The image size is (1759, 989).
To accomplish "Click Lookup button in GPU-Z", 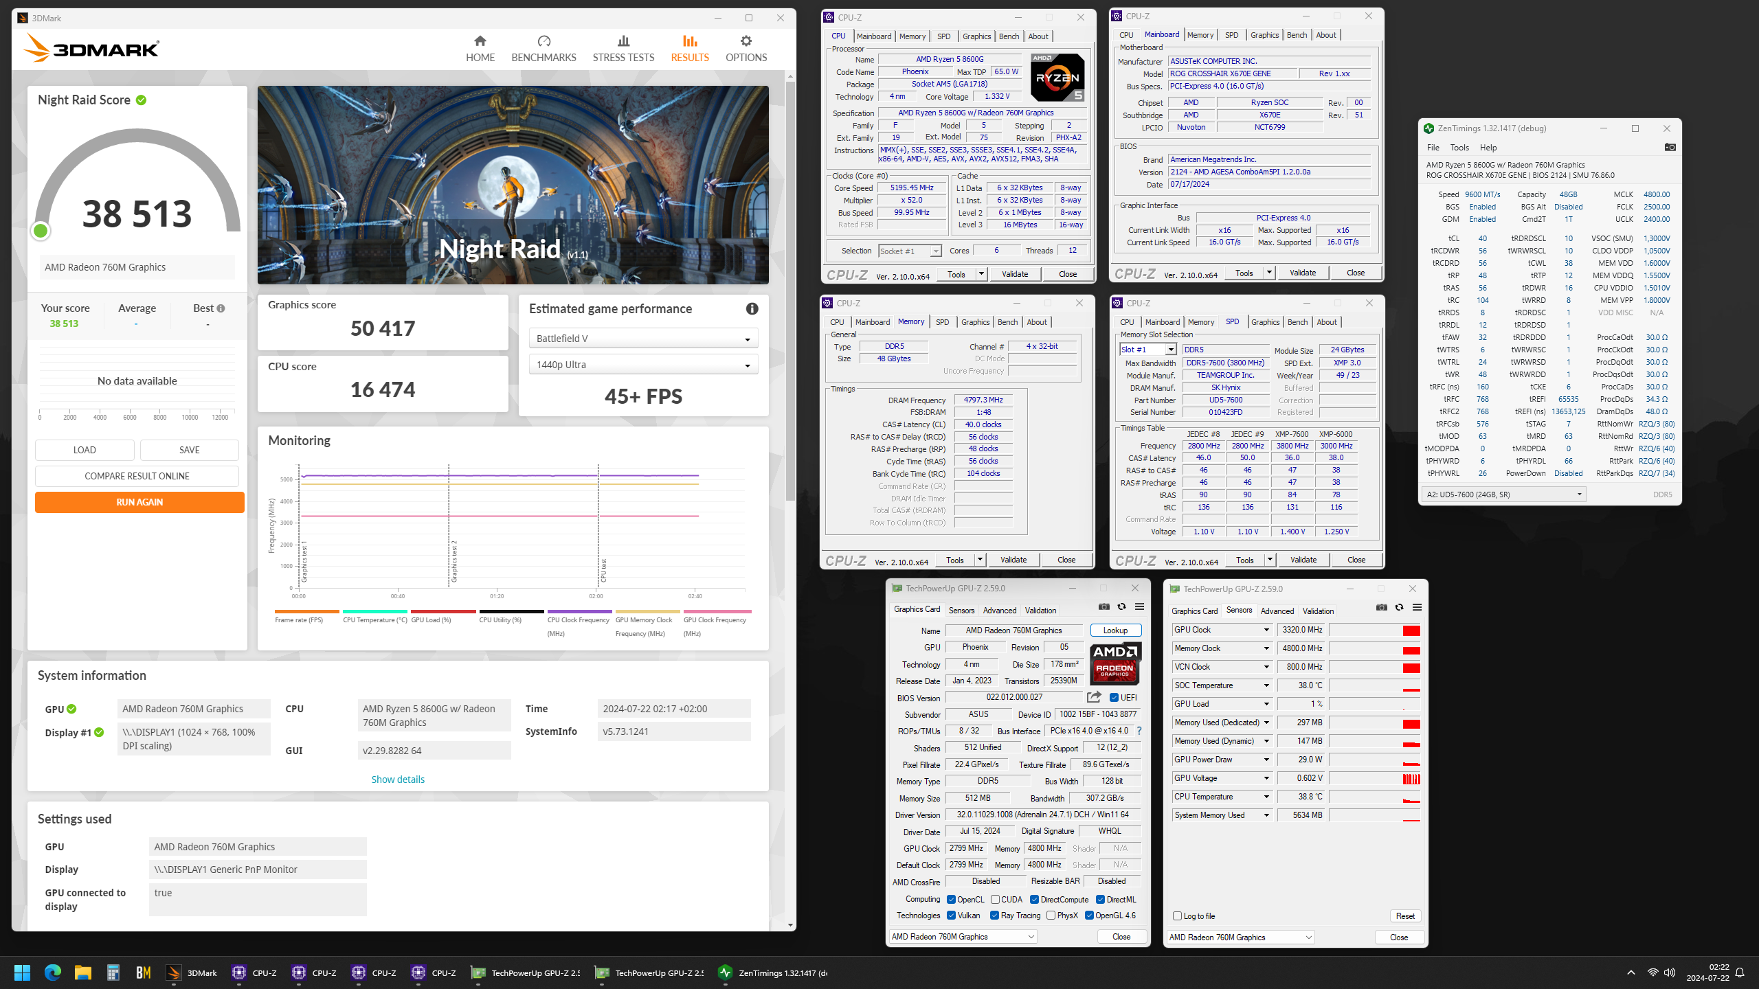I will coord(1115,630).
